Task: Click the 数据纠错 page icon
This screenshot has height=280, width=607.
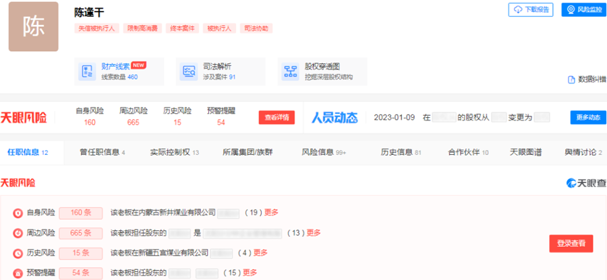Action: pyautogui.click(x=571, y=79)
